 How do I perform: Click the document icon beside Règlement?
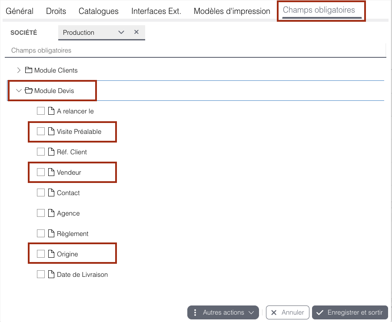pyautogui.click(x=51, y=233)
